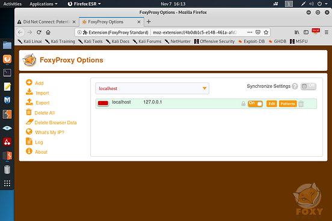The width and height of the screenshot is (332, 221).
Task: Click the FoxyProxy toolbar extension icon
Action: point(316,32)
